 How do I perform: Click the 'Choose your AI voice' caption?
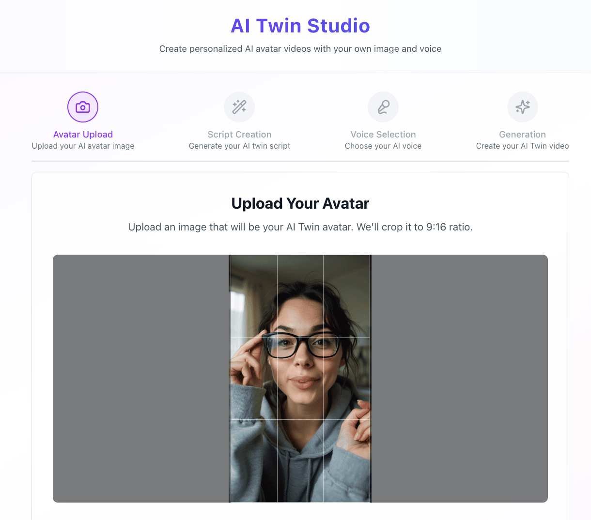(383, 146)
